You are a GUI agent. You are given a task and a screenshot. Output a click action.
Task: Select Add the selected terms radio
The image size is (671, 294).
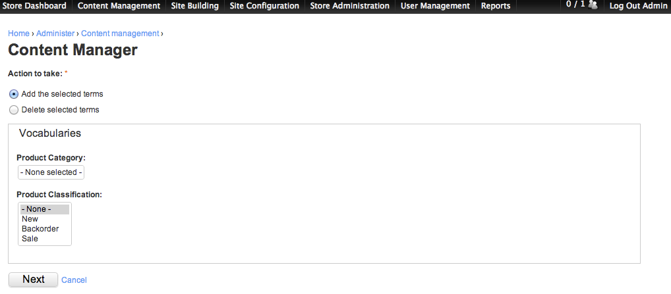coord(14,94)
